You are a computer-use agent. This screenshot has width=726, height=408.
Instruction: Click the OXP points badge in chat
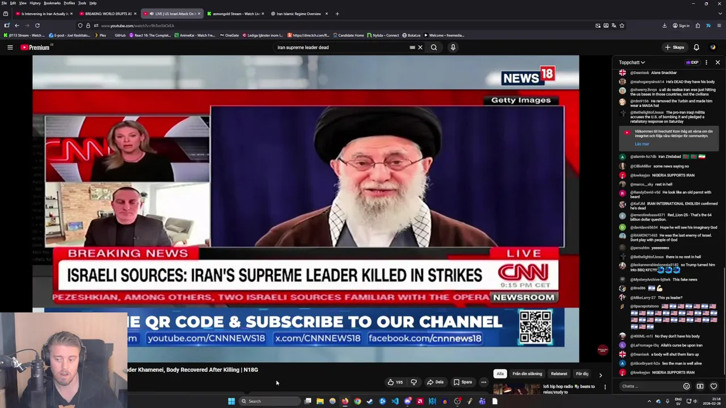point(692,62)
